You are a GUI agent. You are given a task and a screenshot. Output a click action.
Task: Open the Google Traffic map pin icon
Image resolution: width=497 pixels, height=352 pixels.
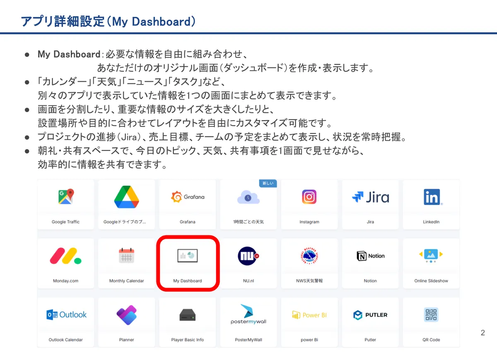tap(65, 197)
